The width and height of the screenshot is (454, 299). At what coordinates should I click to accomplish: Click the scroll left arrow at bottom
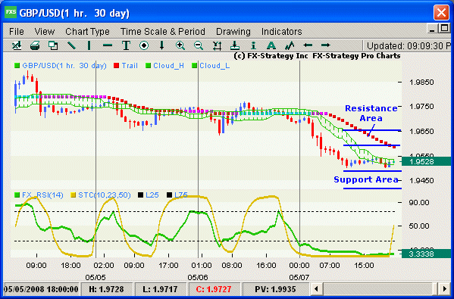317,288
